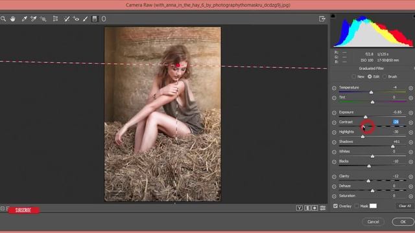415x233 pixels.
Task: Select the Adjustment Brush tool
Action: 85,19
